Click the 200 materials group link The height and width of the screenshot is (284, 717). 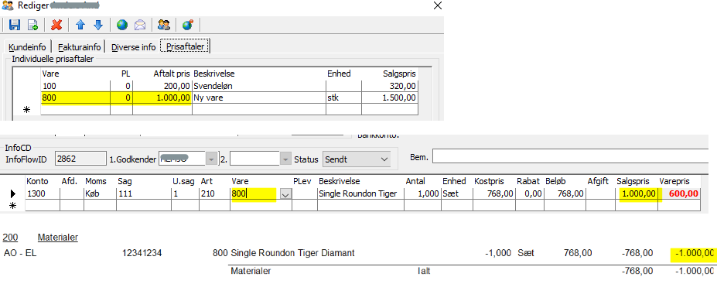click(7, 238)
